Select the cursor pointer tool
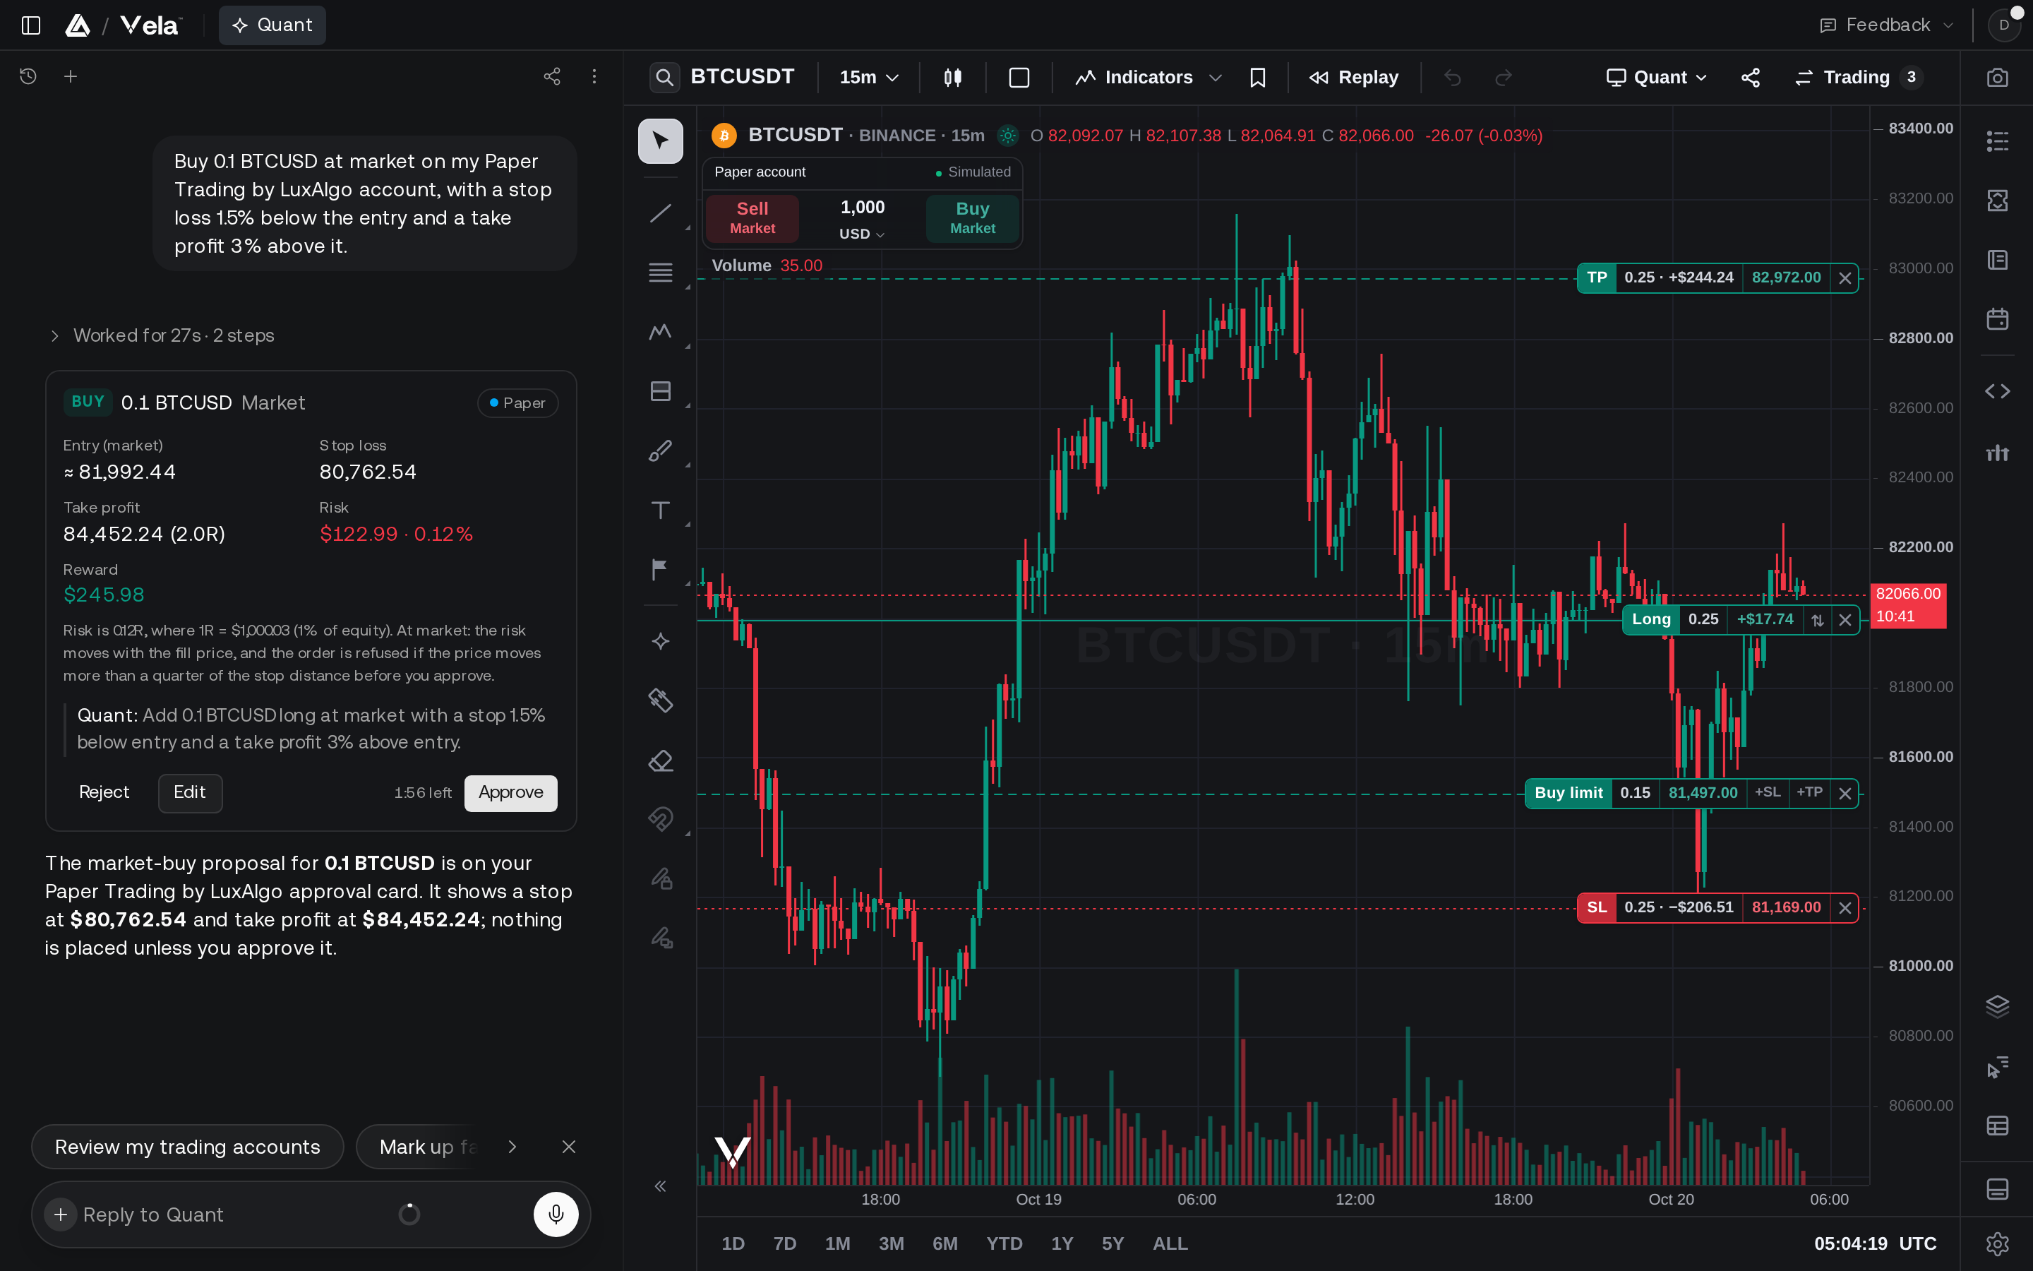 click(660, 141)
